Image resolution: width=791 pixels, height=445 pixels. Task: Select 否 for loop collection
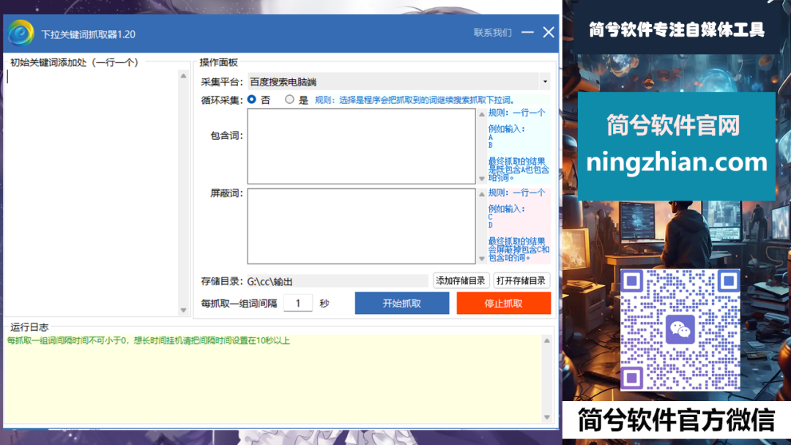tap(252, 100)
